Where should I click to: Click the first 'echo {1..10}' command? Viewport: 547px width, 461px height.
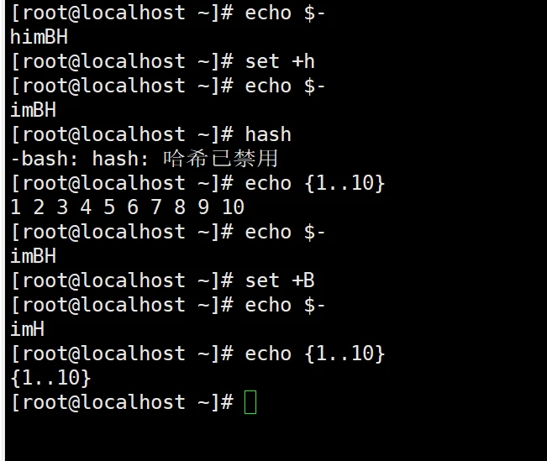point(314,183)
